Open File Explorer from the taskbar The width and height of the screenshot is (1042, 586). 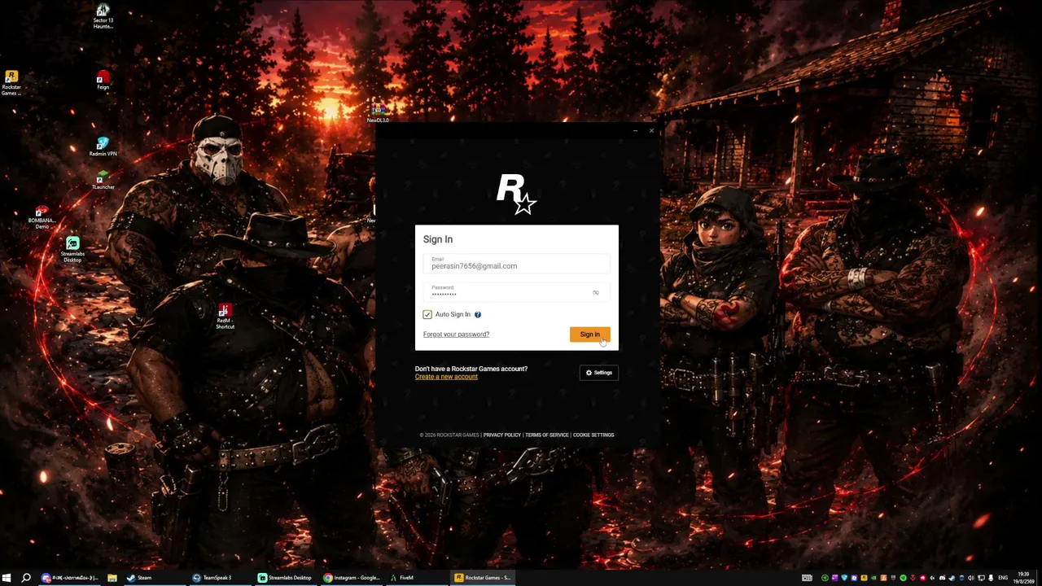pos(112,578)
